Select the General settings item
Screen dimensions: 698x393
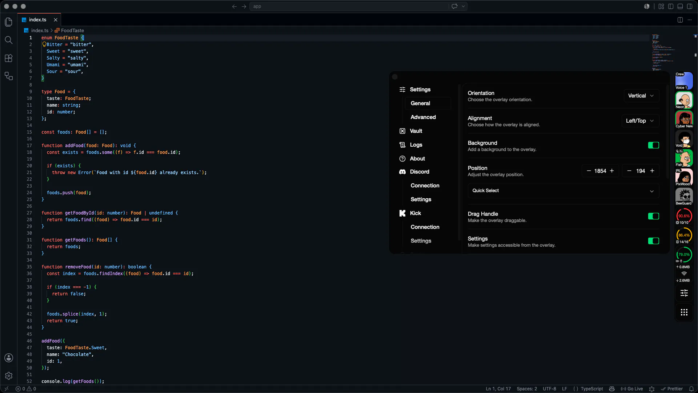pyautogui.click(x=428, y=103)
